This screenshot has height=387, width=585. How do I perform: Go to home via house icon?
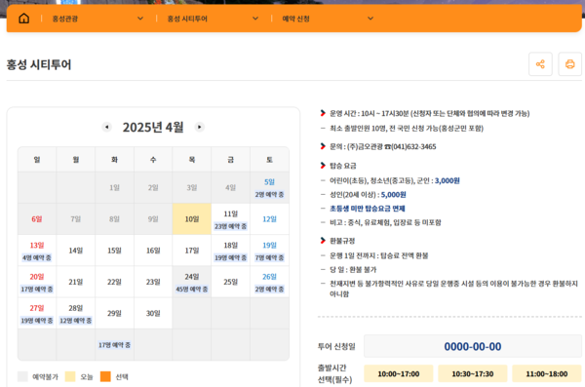[23, 19]
